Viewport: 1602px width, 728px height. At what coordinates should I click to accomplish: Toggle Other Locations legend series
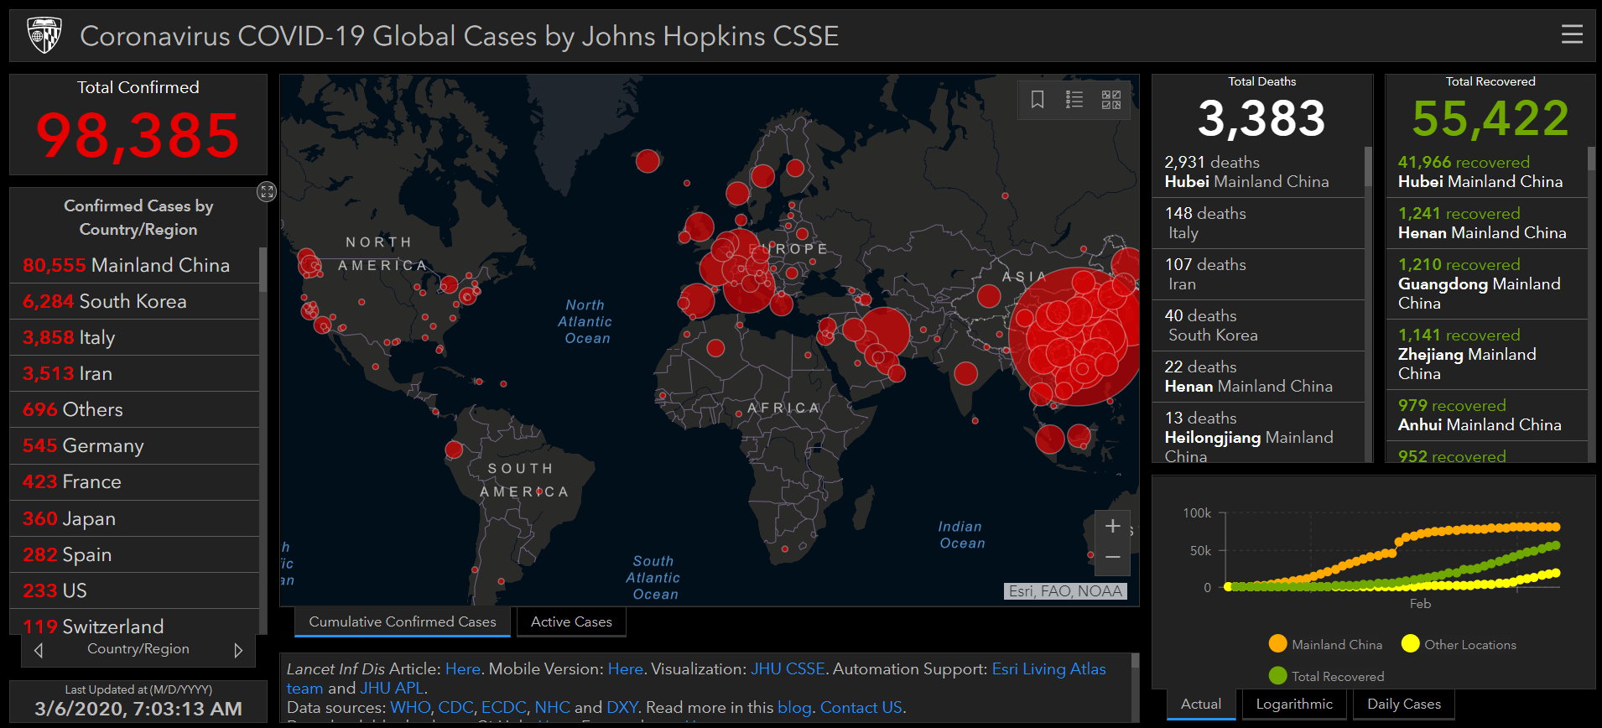coord(1459,644)
